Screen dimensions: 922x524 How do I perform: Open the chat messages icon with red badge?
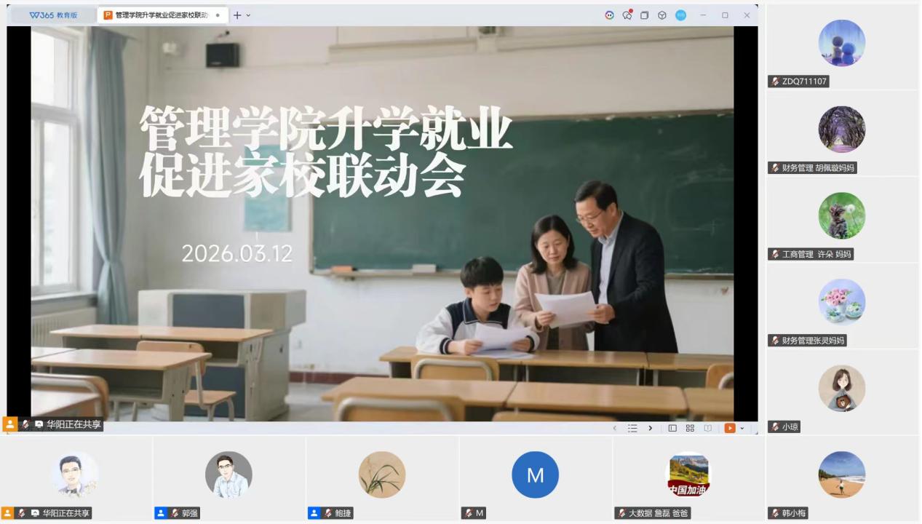[x=627, y=15]
